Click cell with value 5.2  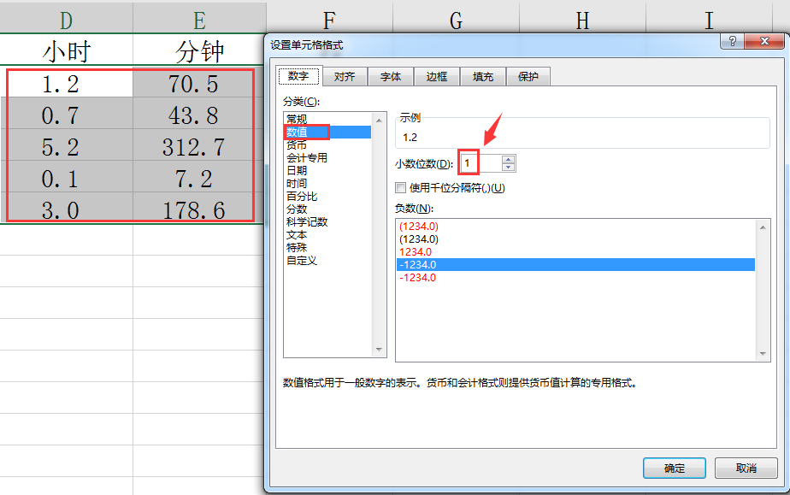click(66, 145)
